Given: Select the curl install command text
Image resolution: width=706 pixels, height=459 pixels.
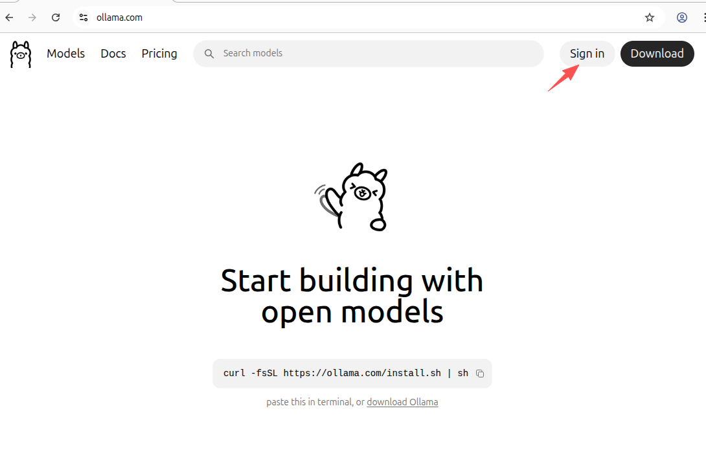Looking at the screenshot, I should coord(346,374).
